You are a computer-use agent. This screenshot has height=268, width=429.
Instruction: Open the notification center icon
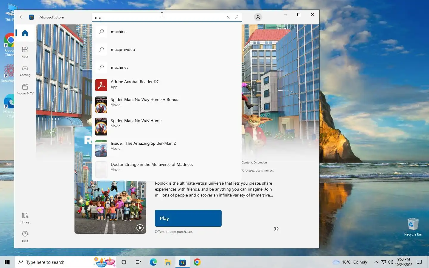pos(419,262)
